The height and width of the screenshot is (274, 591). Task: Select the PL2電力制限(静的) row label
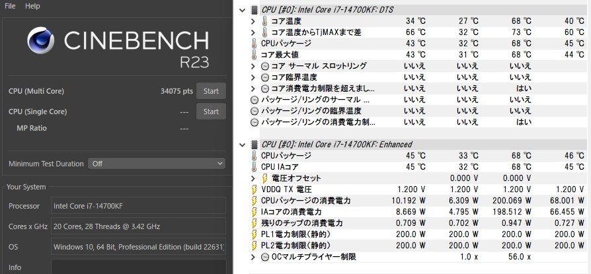tap(296, 246)
